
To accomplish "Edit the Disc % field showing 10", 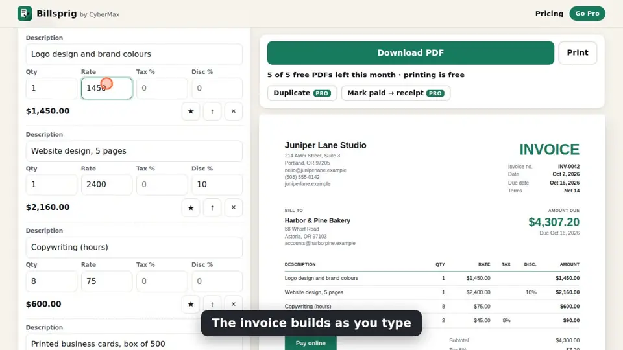I will pos(217,185).
